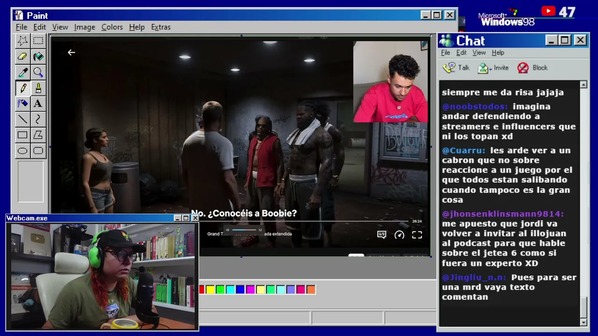Image resolution: width=598 pixels, height=336 pixels.
Task: Select the Curve tool in Paint
Action: click(x=38, y=119)
